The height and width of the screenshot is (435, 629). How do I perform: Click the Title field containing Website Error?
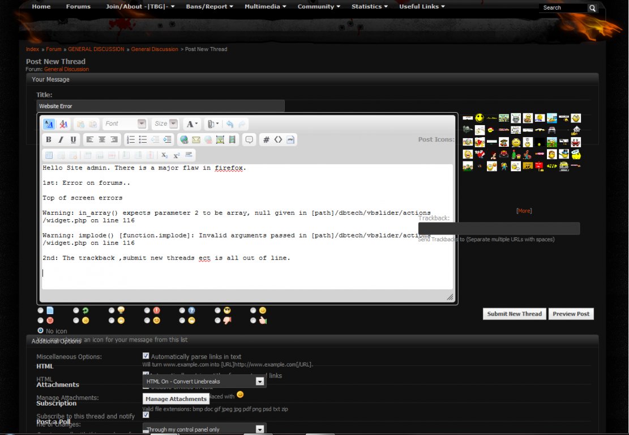click(160, 106)
